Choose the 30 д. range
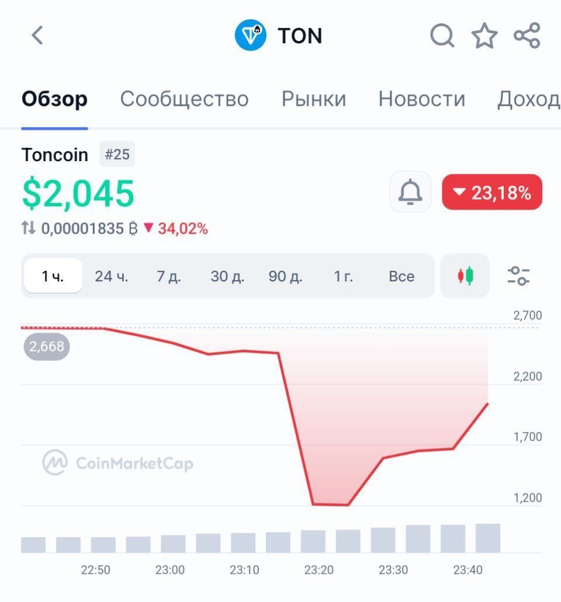Viewport: 561px width, 602px height. pyautogui.click(x=227, y=276)
